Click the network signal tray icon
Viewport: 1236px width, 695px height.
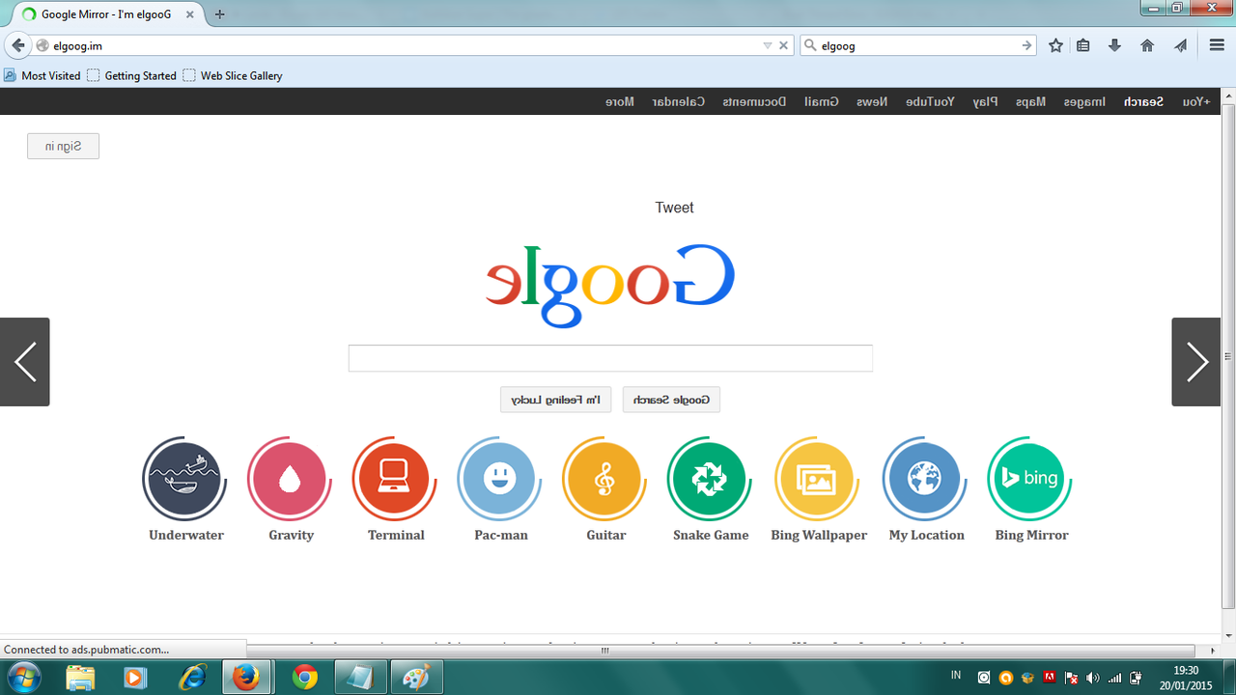pyautogui.click(x=1114, y=678)
